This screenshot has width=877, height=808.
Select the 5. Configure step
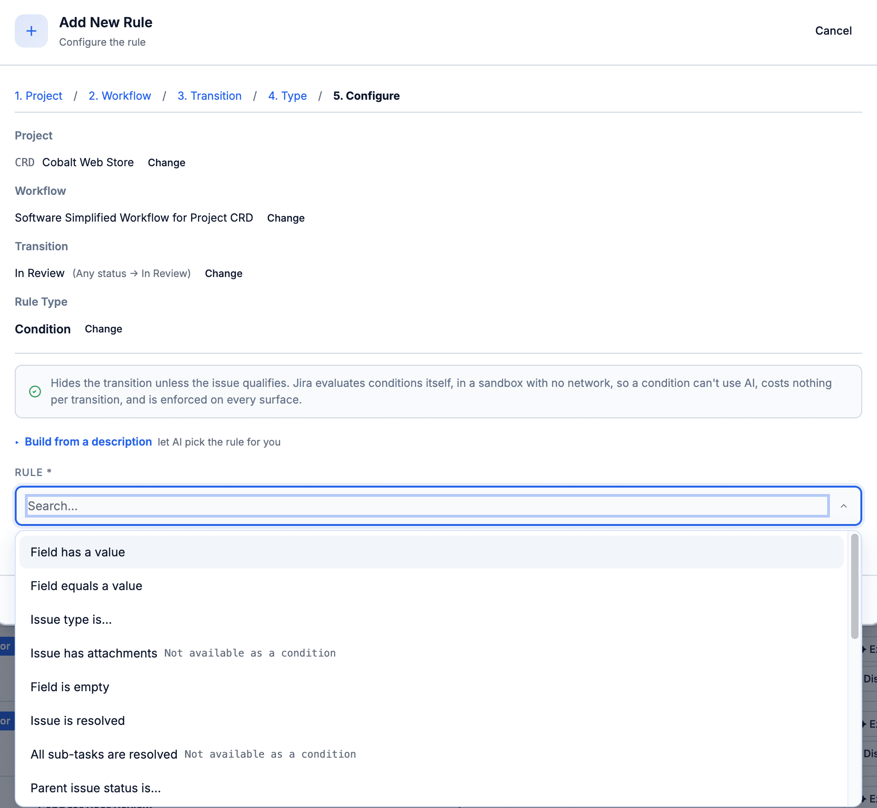(366, 96)
